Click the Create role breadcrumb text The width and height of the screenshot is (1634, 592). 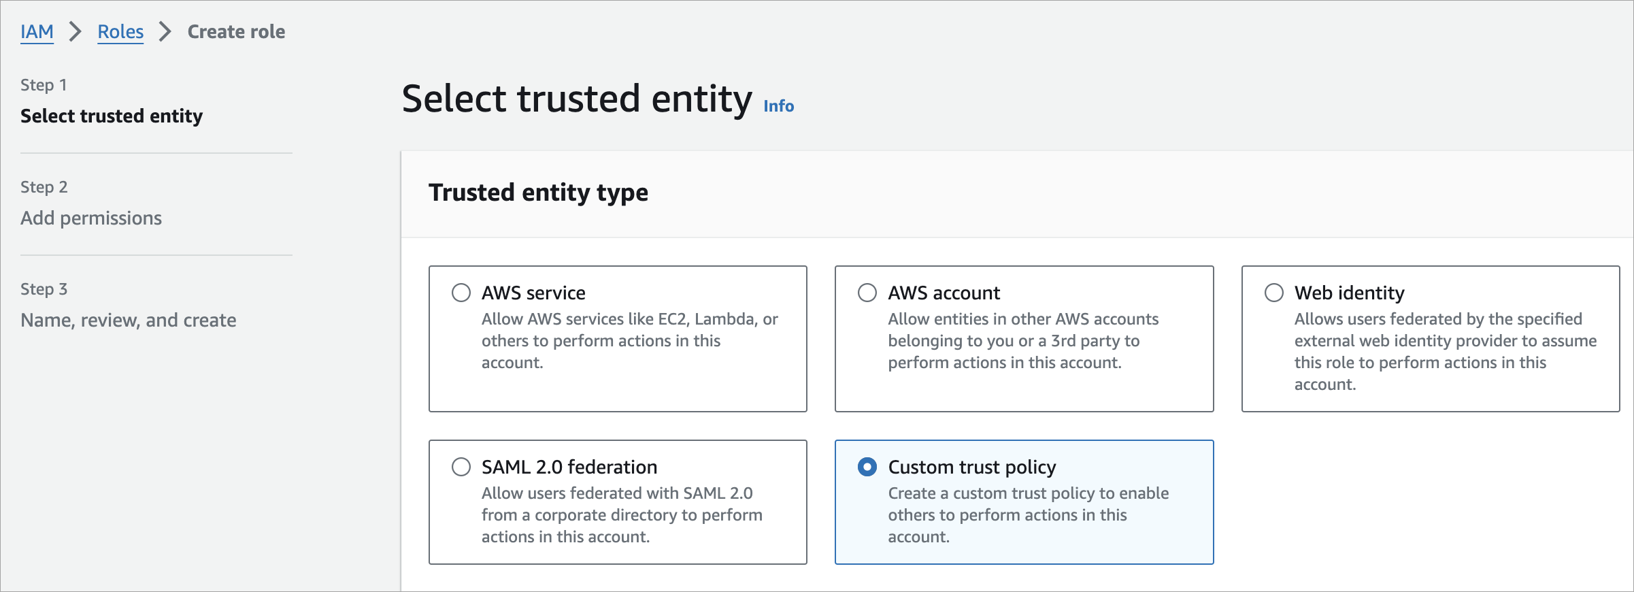[236, 31]
